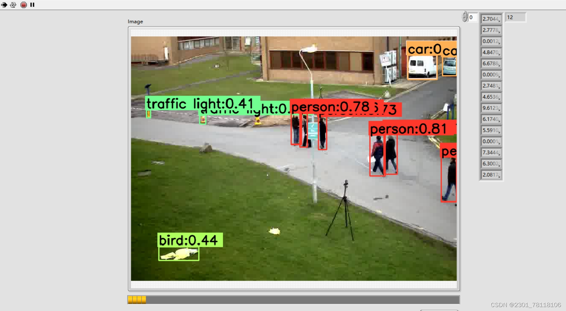Click the array index field showing 0

tap(472, 17)
